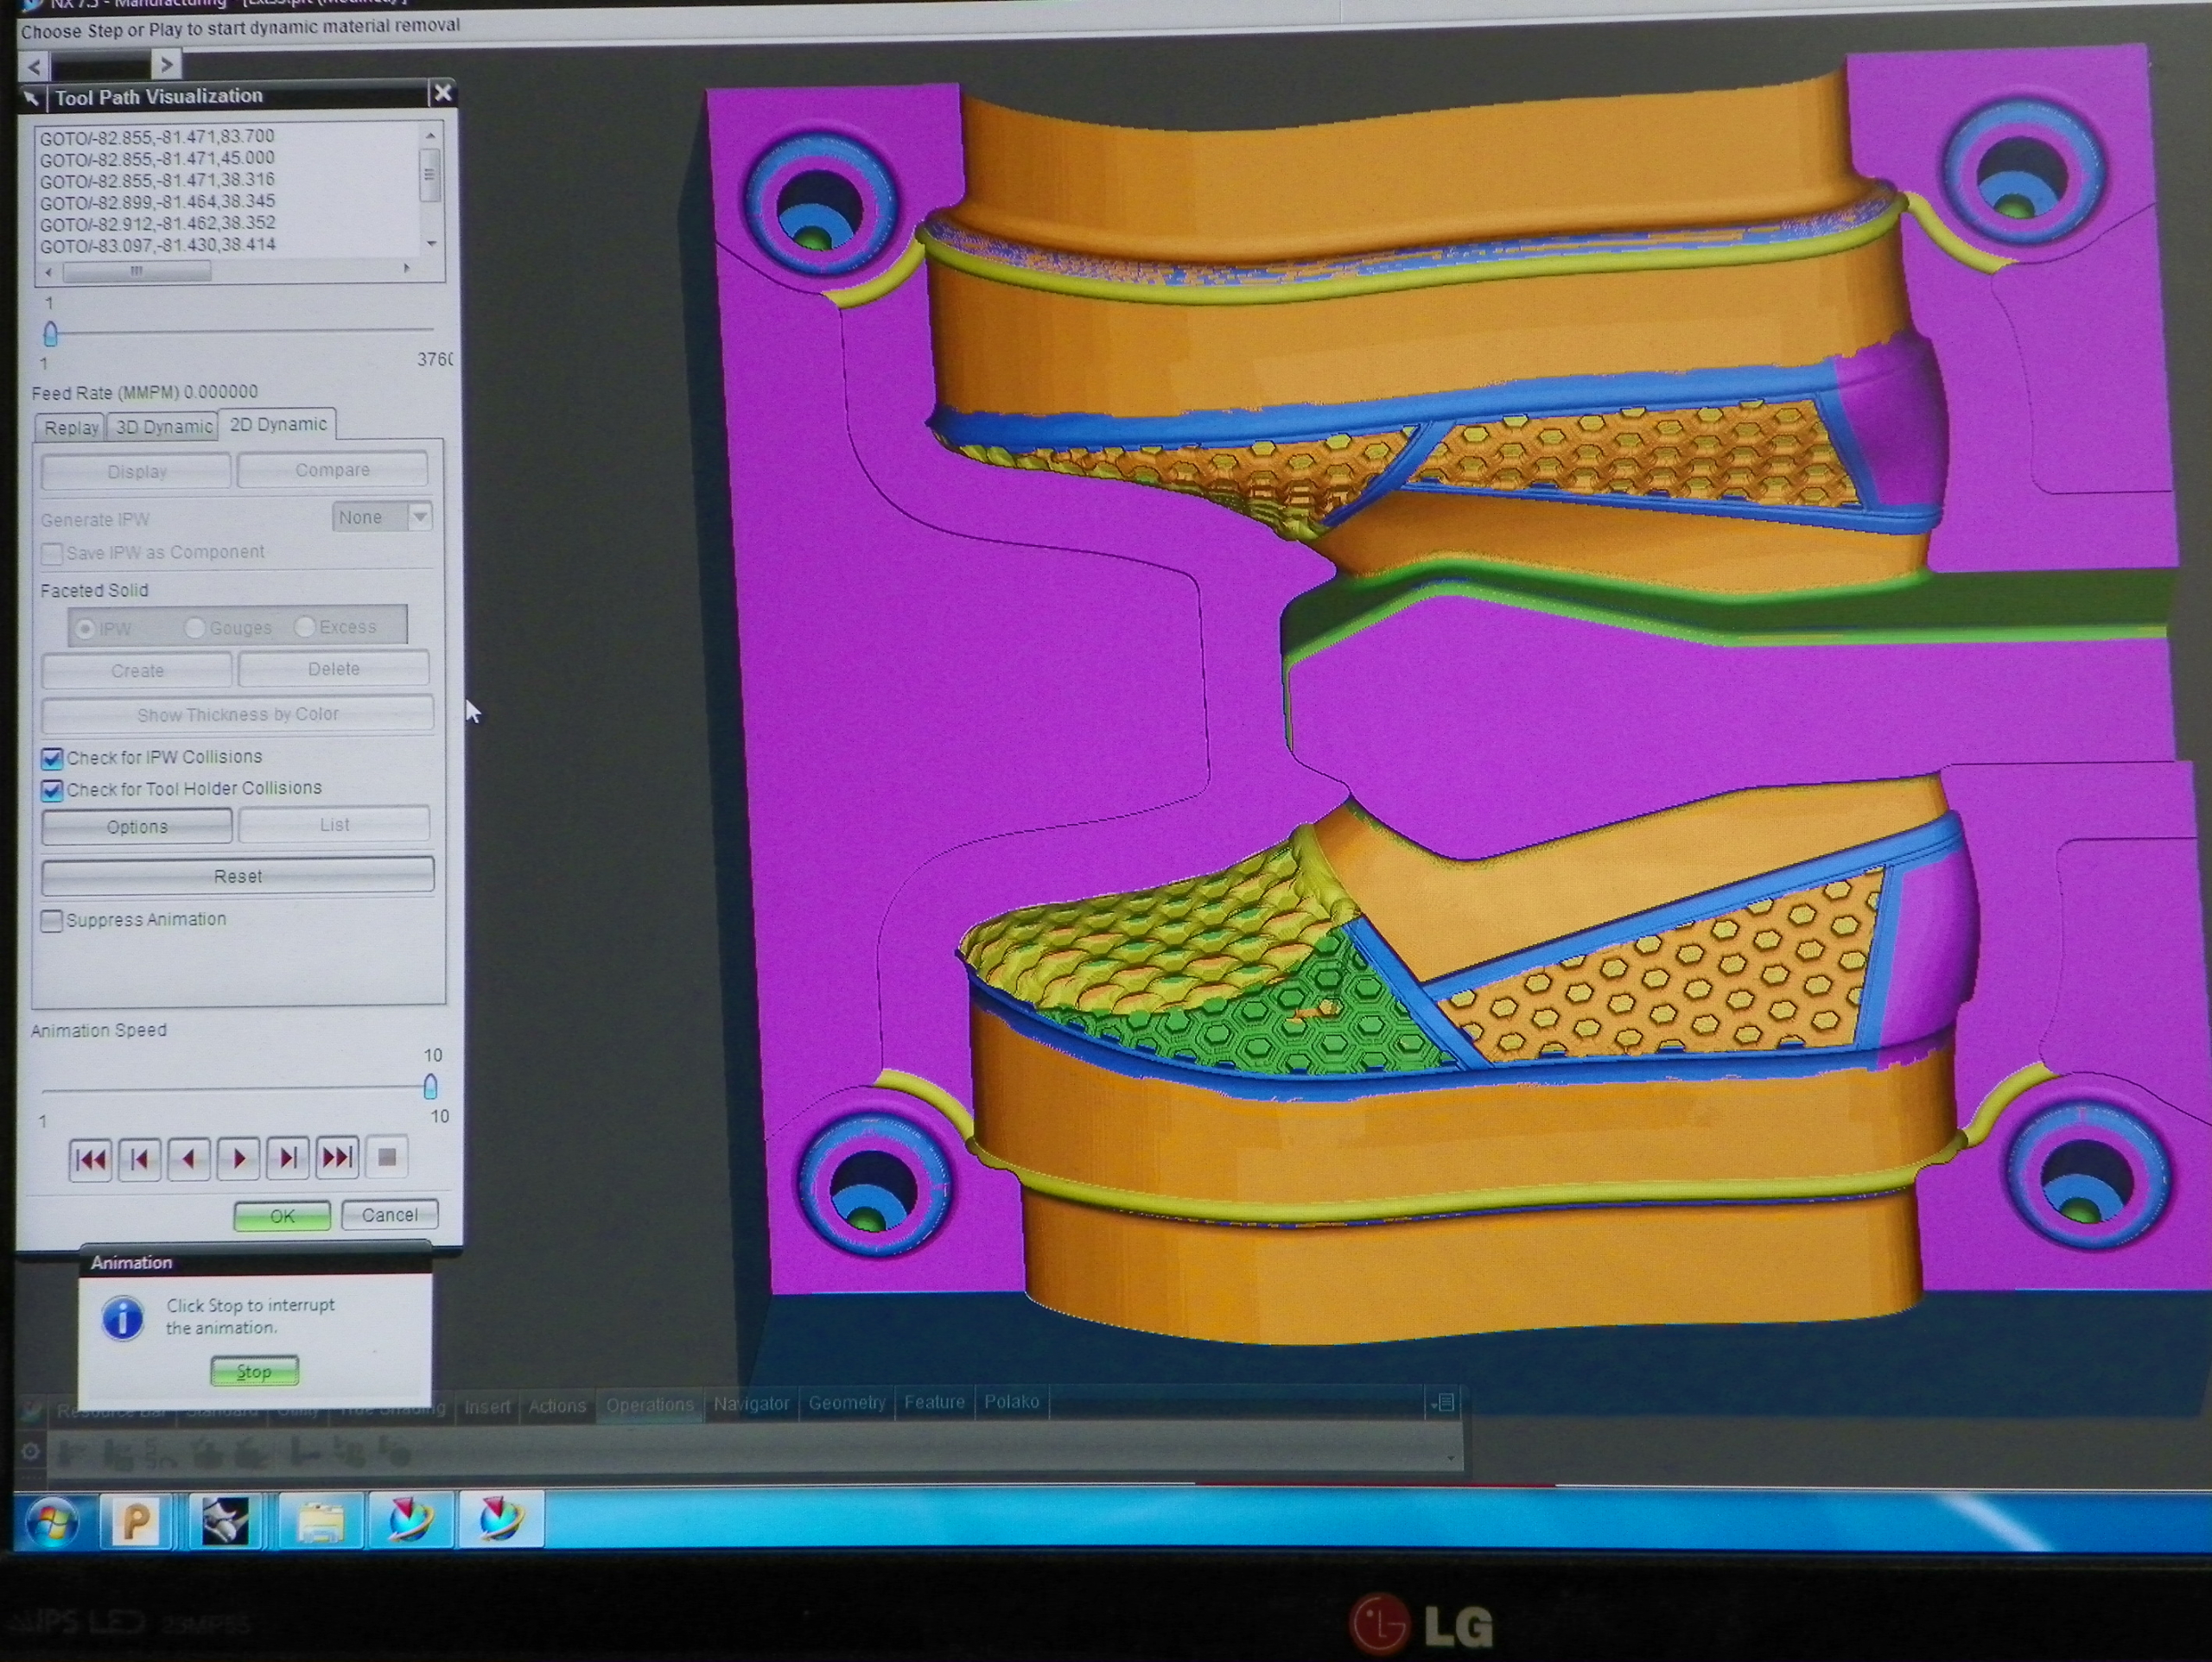Viewport: 2212px width, 1662px height.
Task: Click the rewind to start playback icon
Action: (x=90, y=1159)
